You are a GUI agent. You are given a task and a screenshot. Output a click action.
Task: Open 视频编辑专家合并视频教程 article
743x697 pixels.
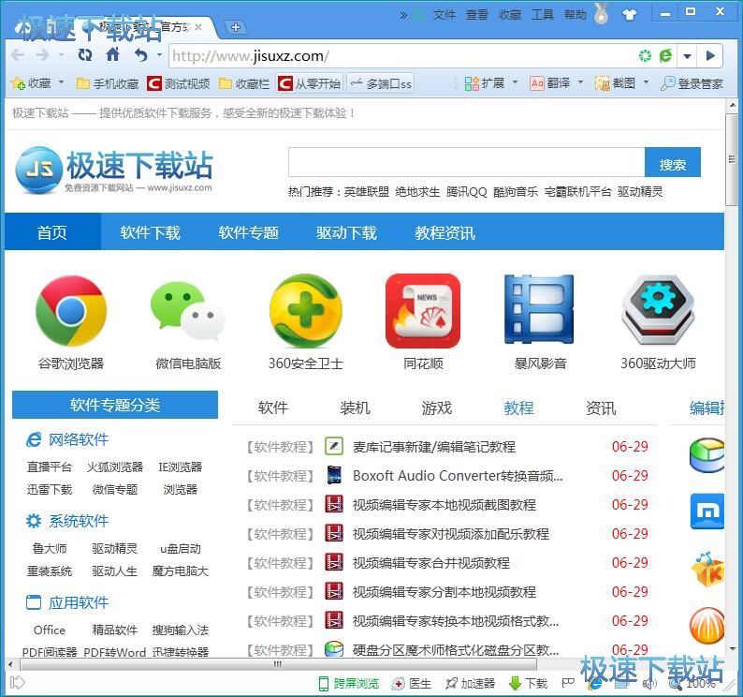tap(431, 563)
